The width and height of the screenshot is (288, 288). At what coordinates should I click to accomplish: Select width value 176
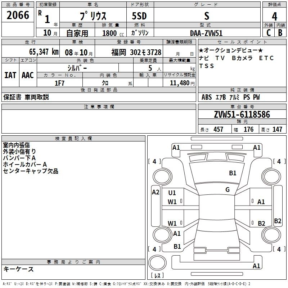[248, 129]
